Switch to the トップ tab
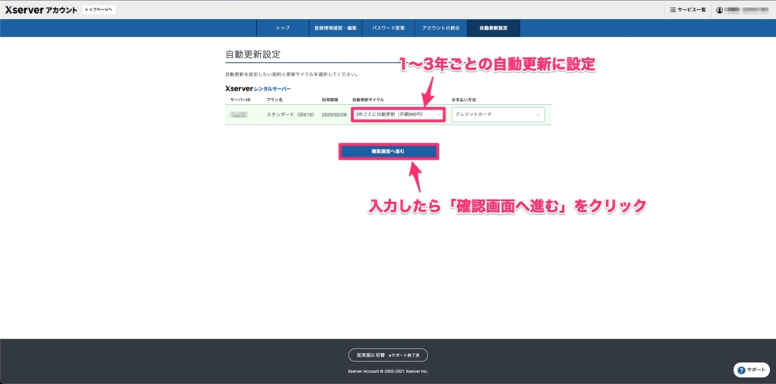This screenshot has width=776, height=384. [283, 28]
